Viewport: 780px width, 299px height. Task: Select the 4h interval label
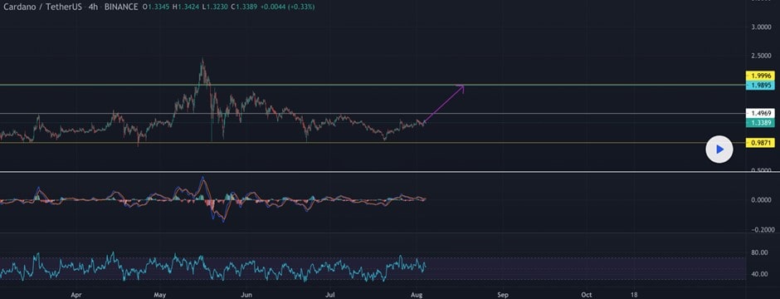click(93, 7)
